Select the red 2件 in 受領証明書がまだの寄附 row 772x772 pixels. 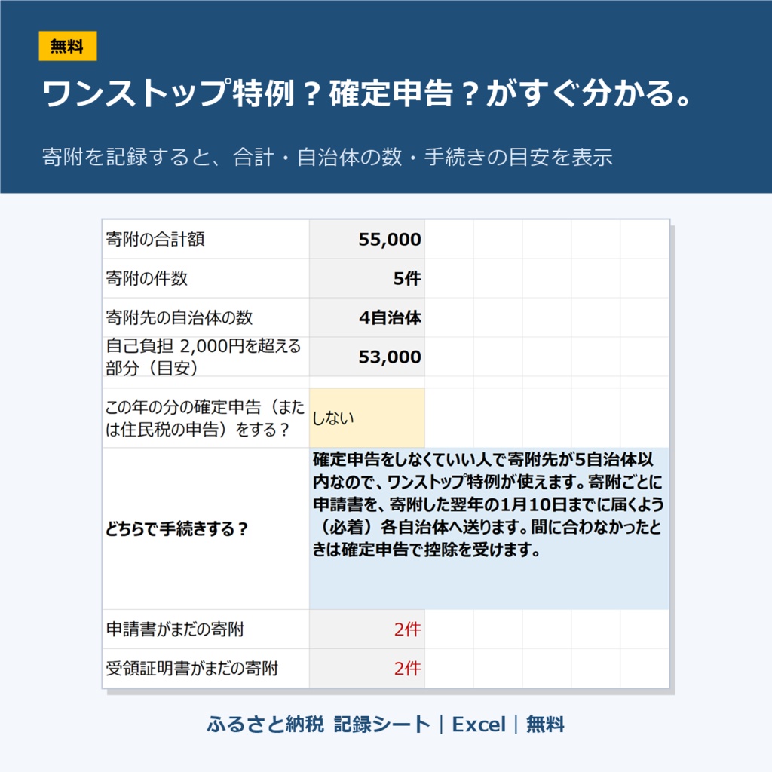tap(367, 669)
